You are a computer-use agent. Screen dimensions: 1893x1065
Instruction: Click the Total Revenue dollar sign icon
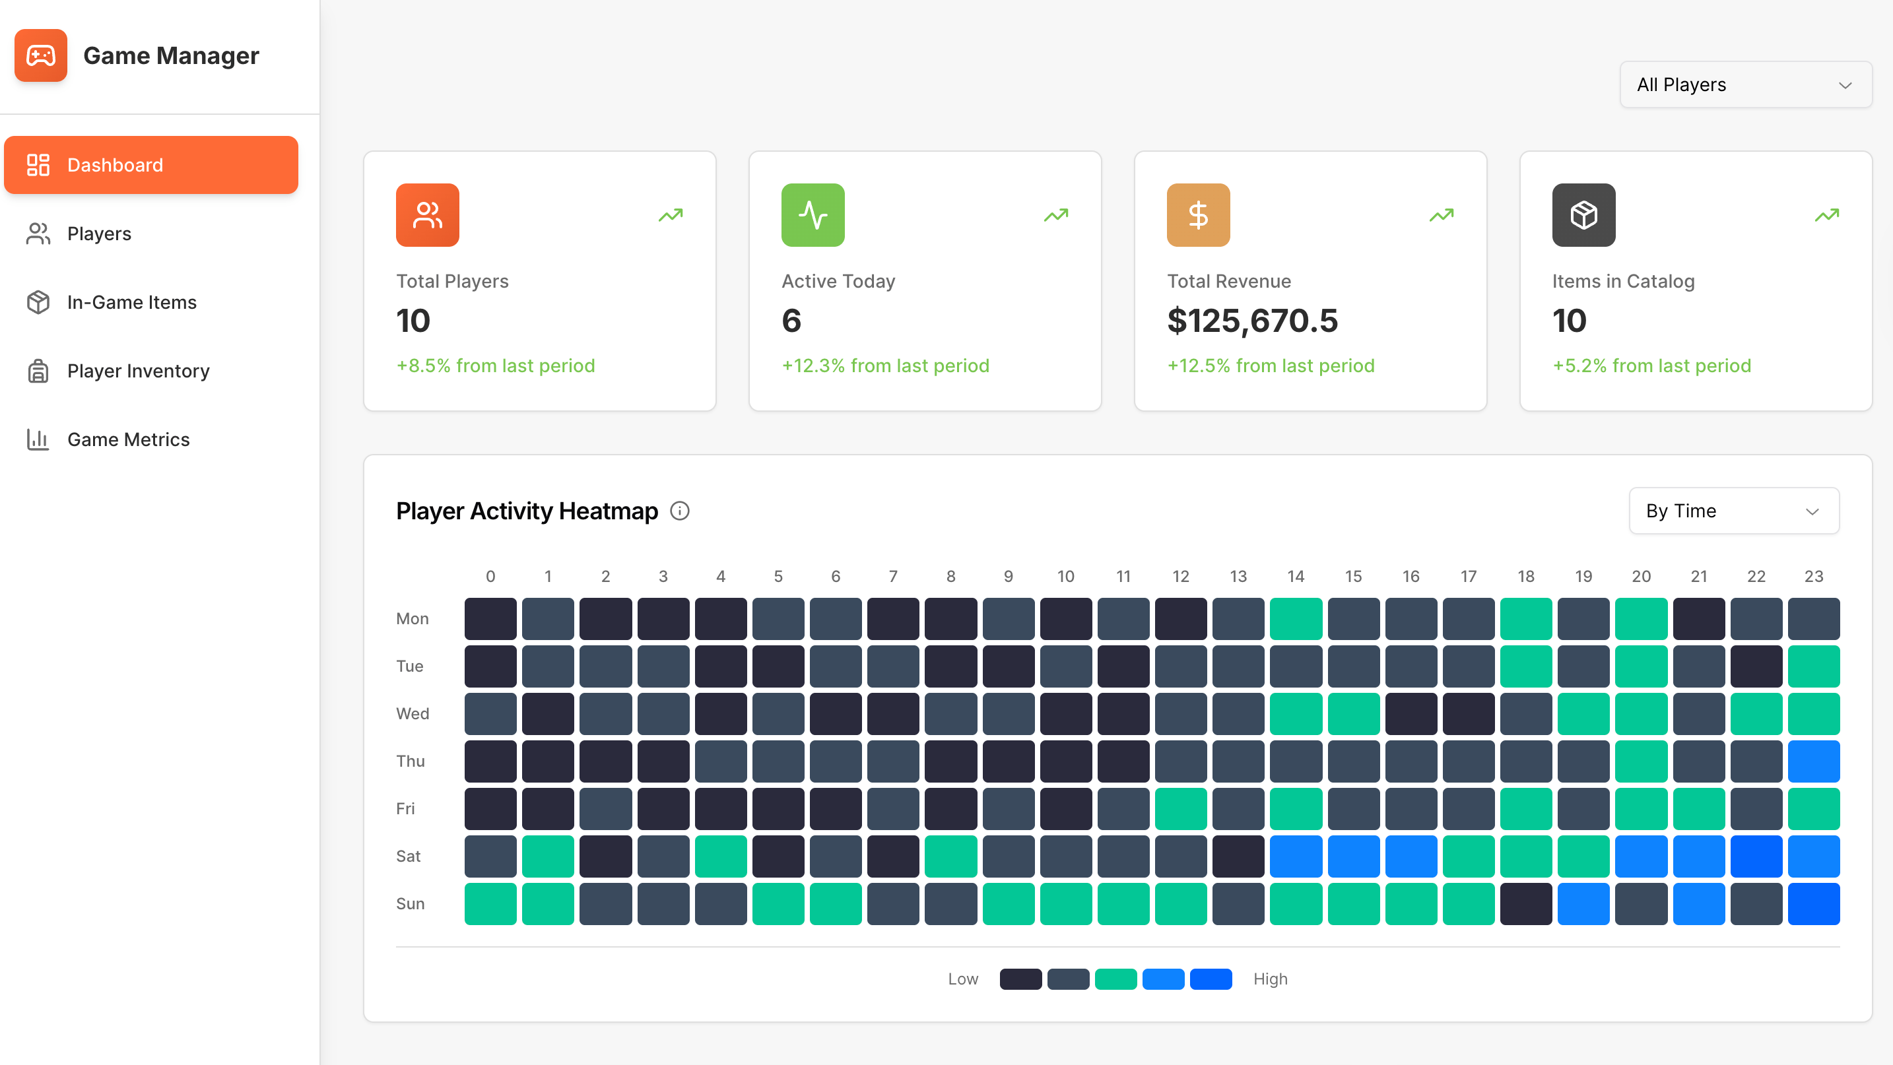pos(1198,215)
